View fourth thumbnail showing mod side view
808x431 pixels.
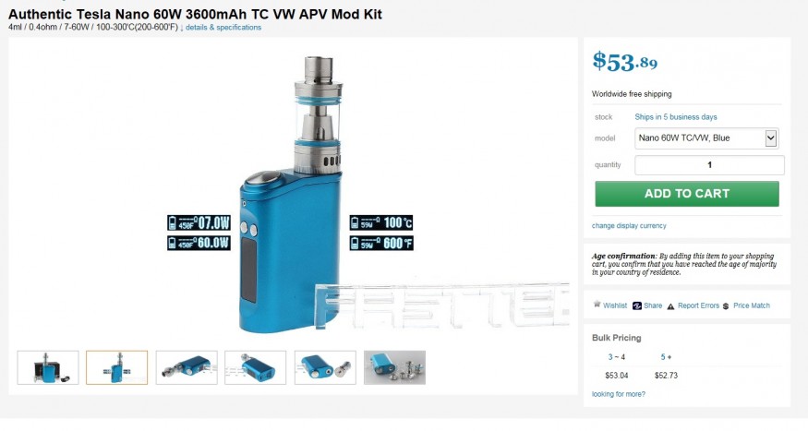[x=256, y=367]
